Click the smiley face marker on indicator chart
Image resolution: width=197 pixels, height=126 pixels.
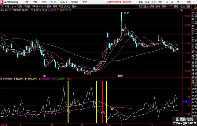pyautogui.click(x=112, y=109)
